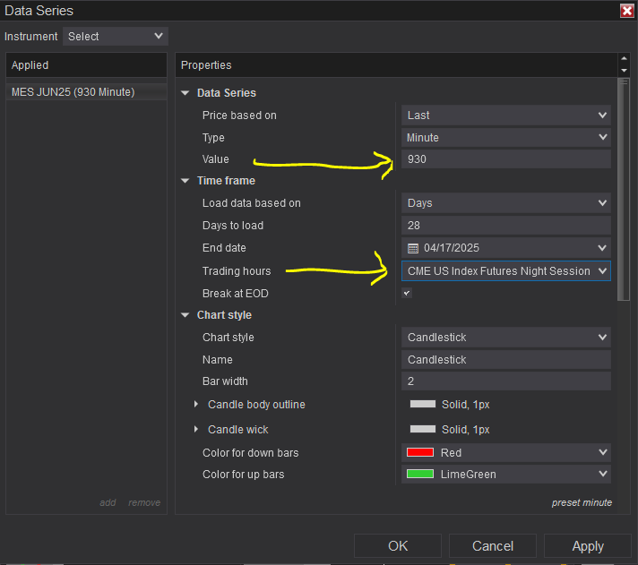
Task: Click the LimeGreen swatch for up bars
Action: point(420,474)
